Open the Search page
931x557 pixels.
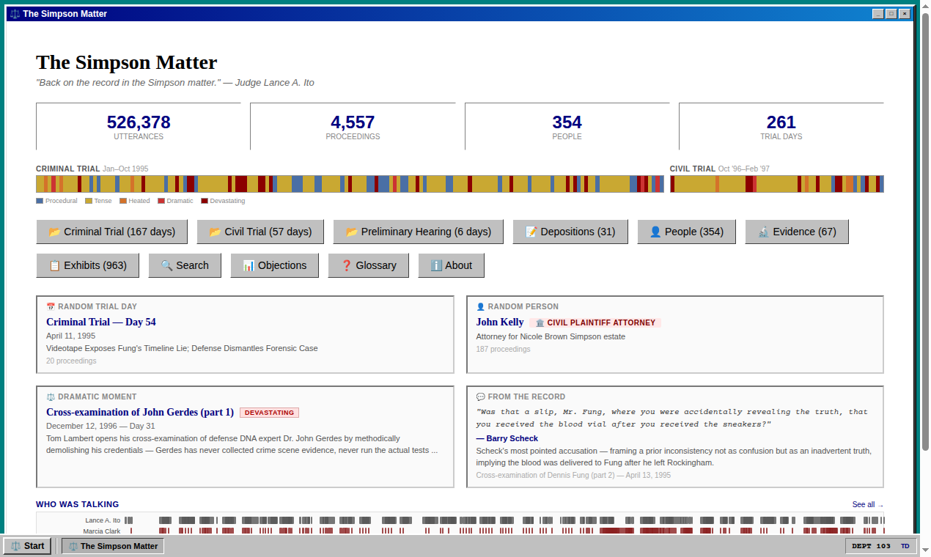pyautogui.click(x=185, y=265)
